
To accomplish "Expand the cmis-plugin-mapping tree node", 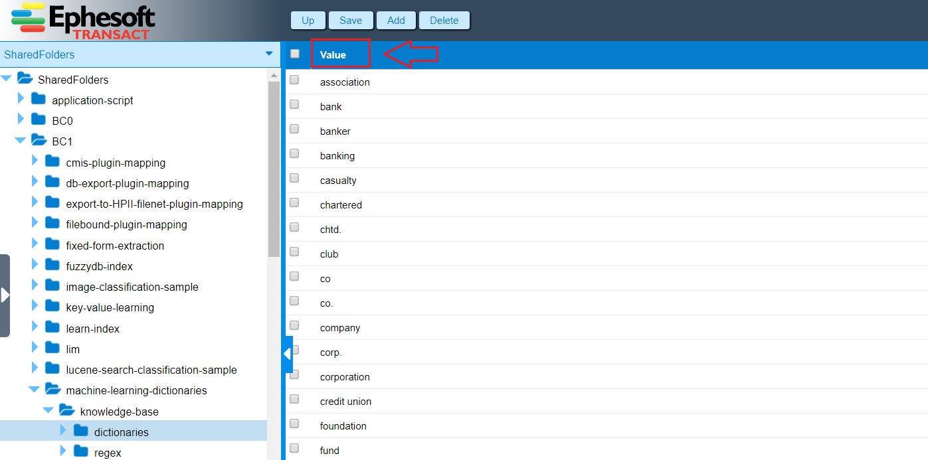I will point(35,162).
